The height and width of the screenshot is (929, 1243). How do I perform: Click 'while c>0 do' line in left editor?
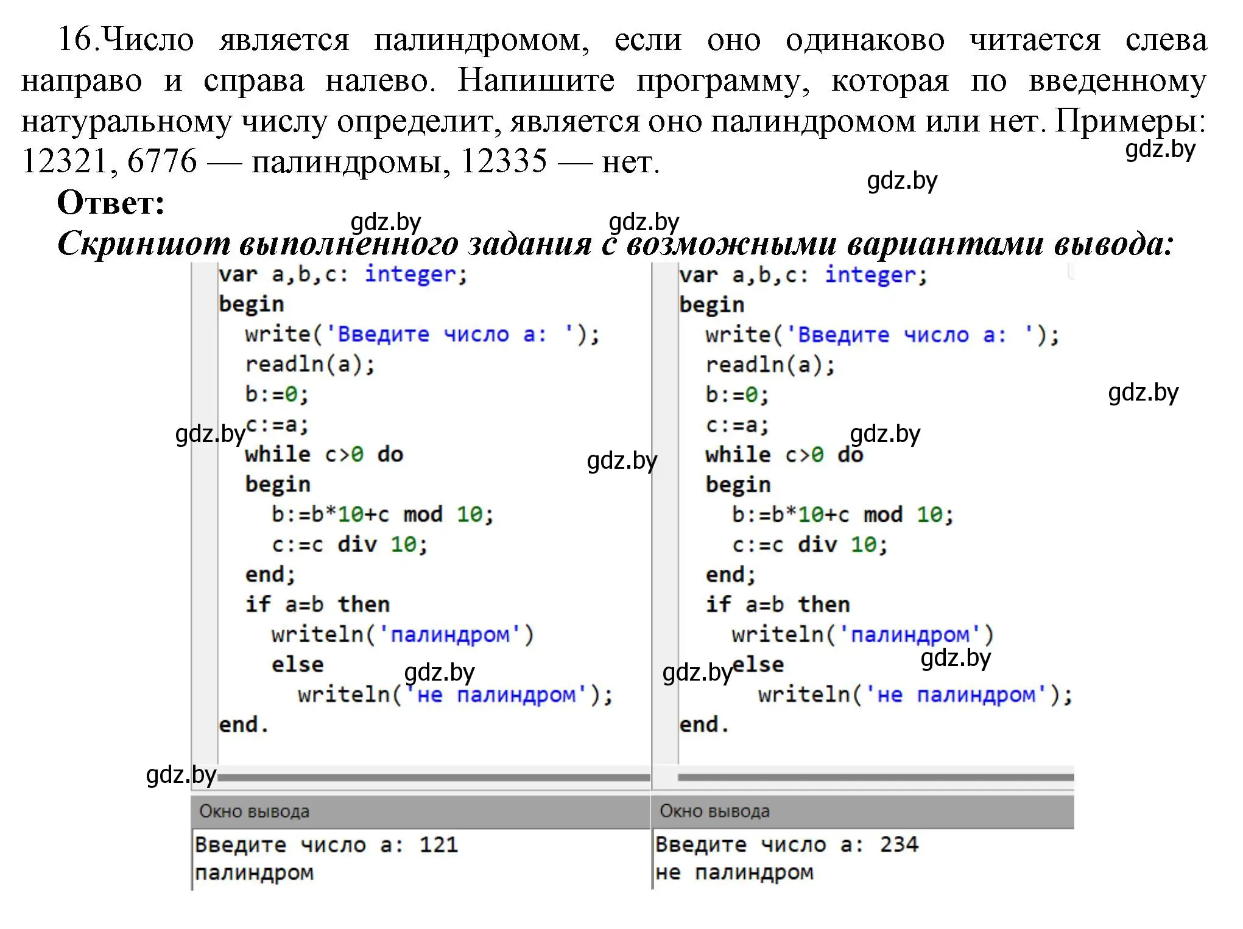[324, 454]
